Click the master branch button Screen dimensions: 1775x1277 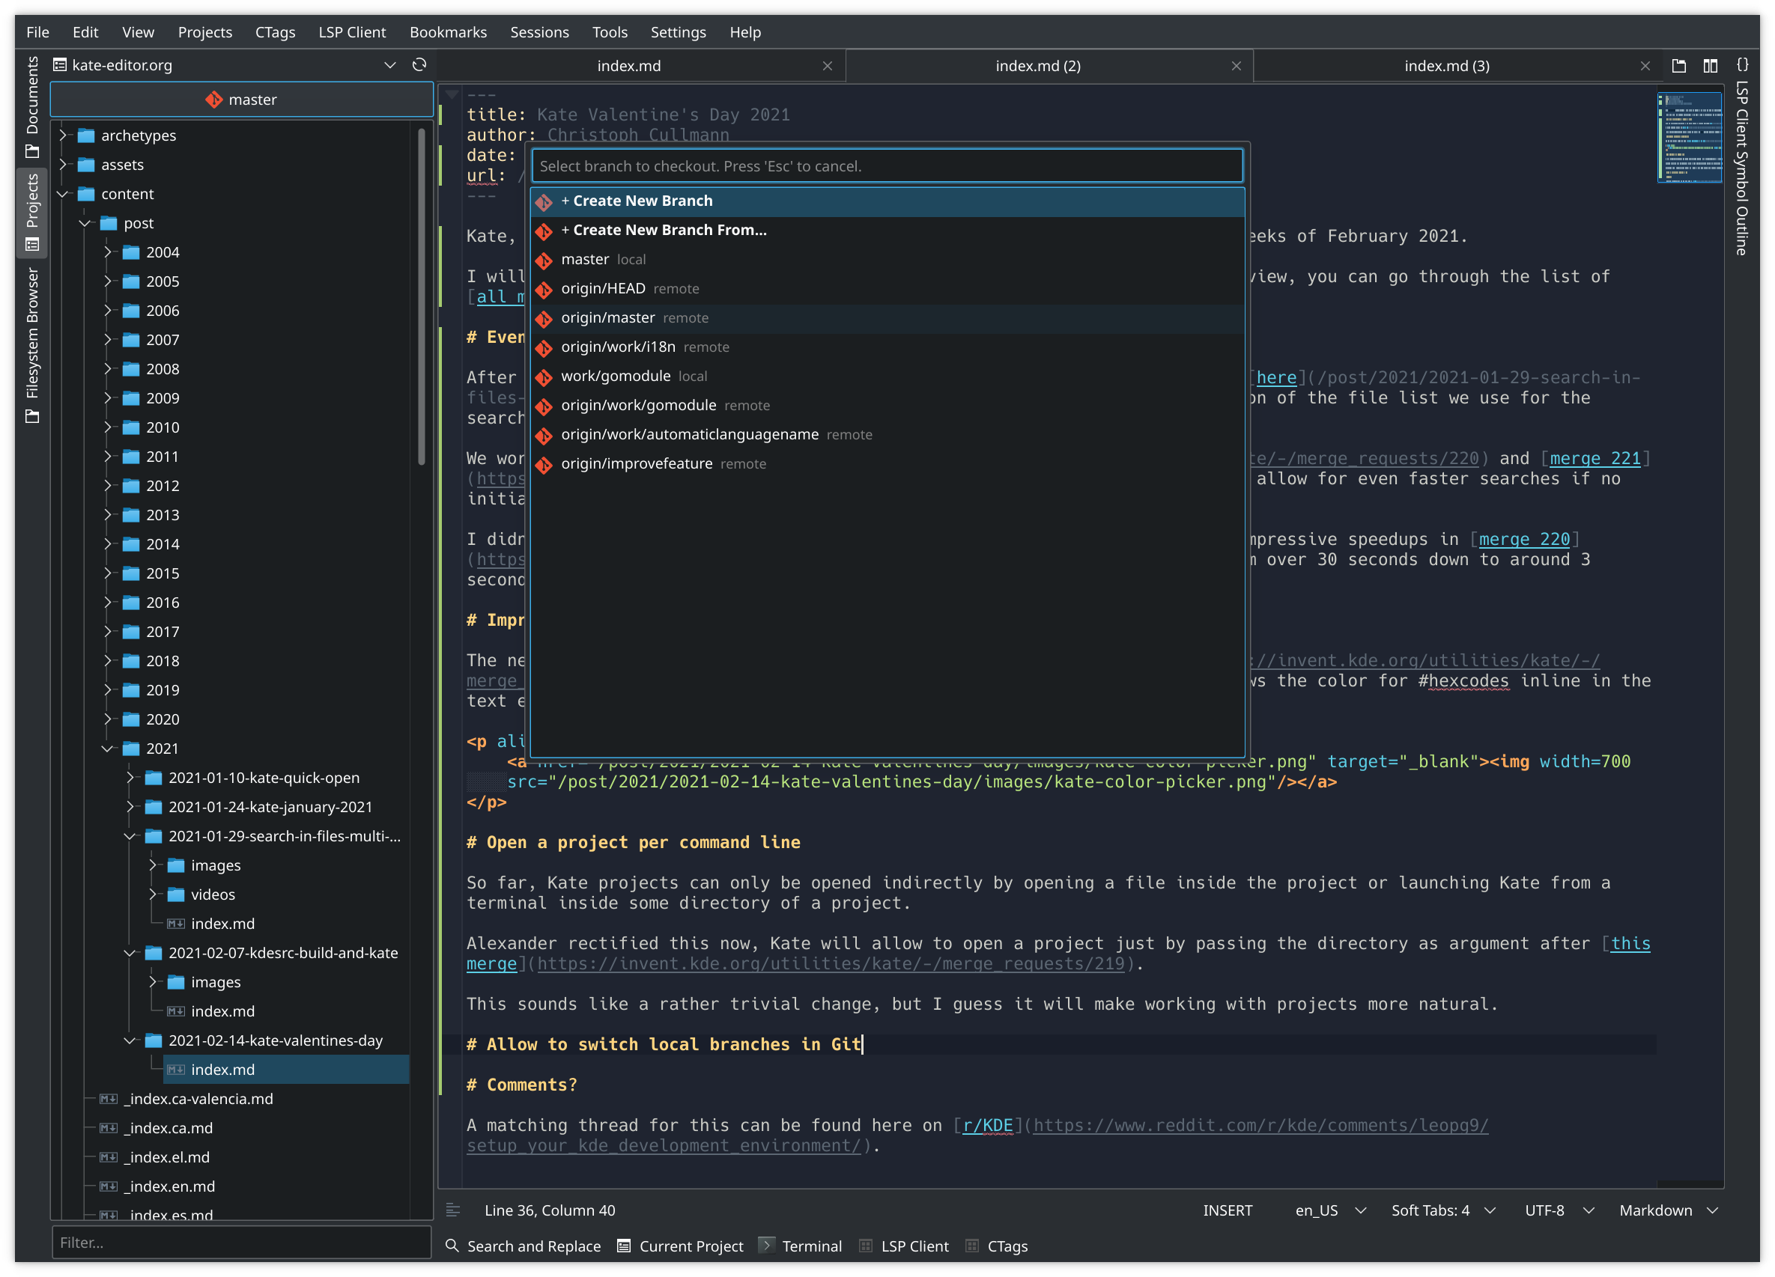click(x=242, y=100)
